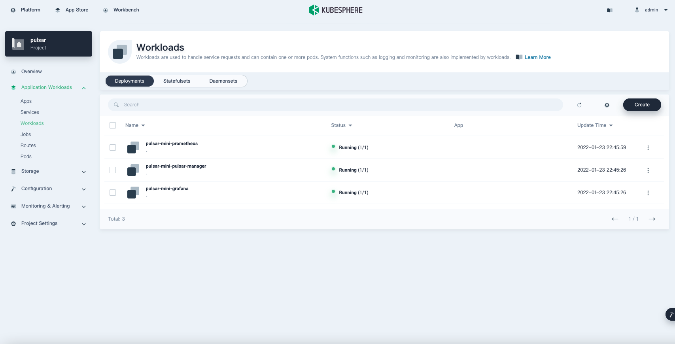
Task: Click the Application Workloads sidebar icon
Action: point(13,88)
